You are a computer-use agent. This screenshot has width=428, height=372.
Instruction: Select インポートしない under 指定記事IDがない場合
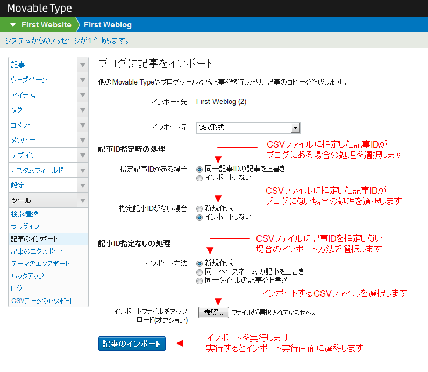click(x=199, y=217)
